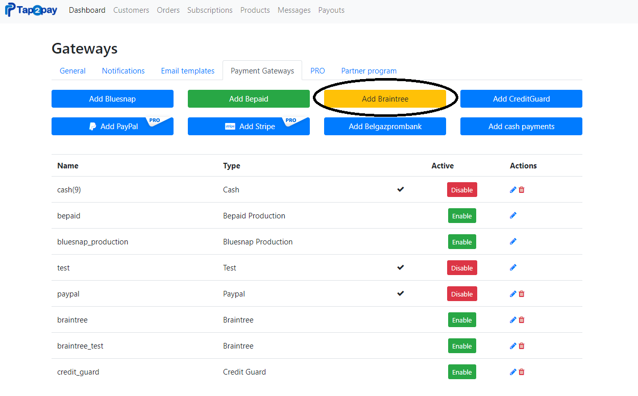Disable the cash(9) gateway
This screenshot has width=638, height=396.
[462, 190]
